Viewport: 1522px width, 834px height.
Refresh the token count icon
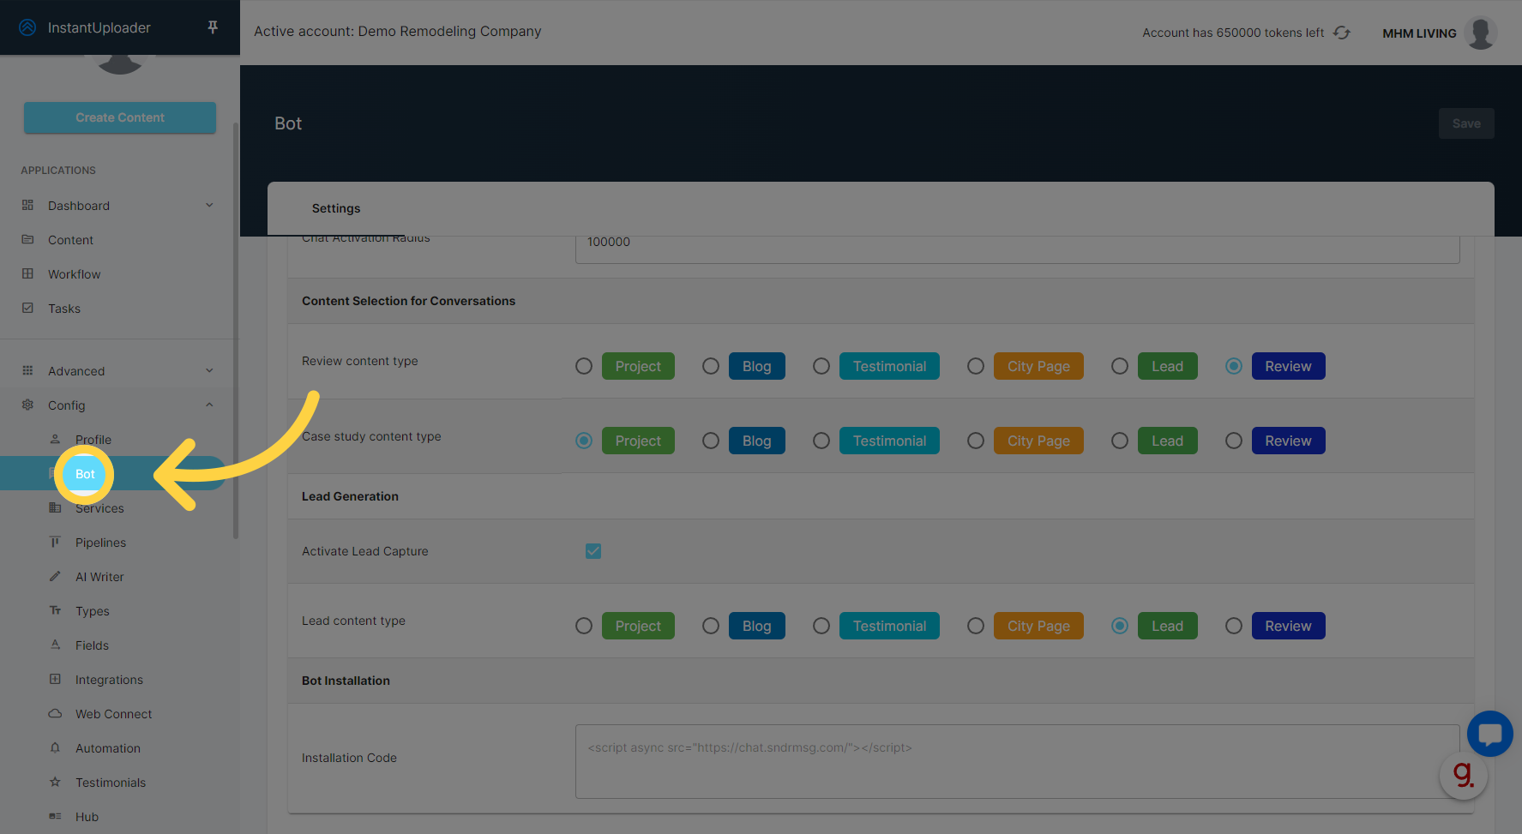(x=1342, y=33)
